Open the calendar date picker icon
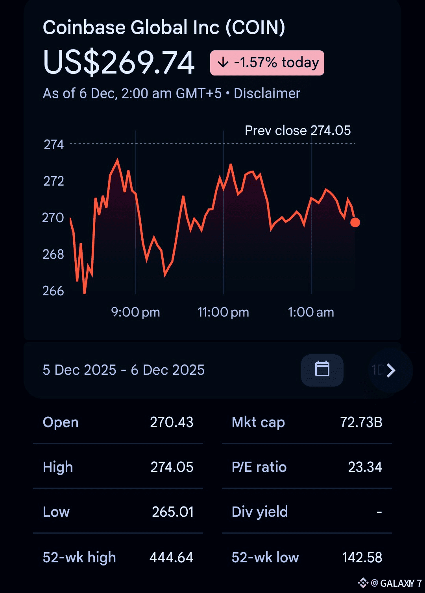This screenshot has width=425, height=593. 322,370
